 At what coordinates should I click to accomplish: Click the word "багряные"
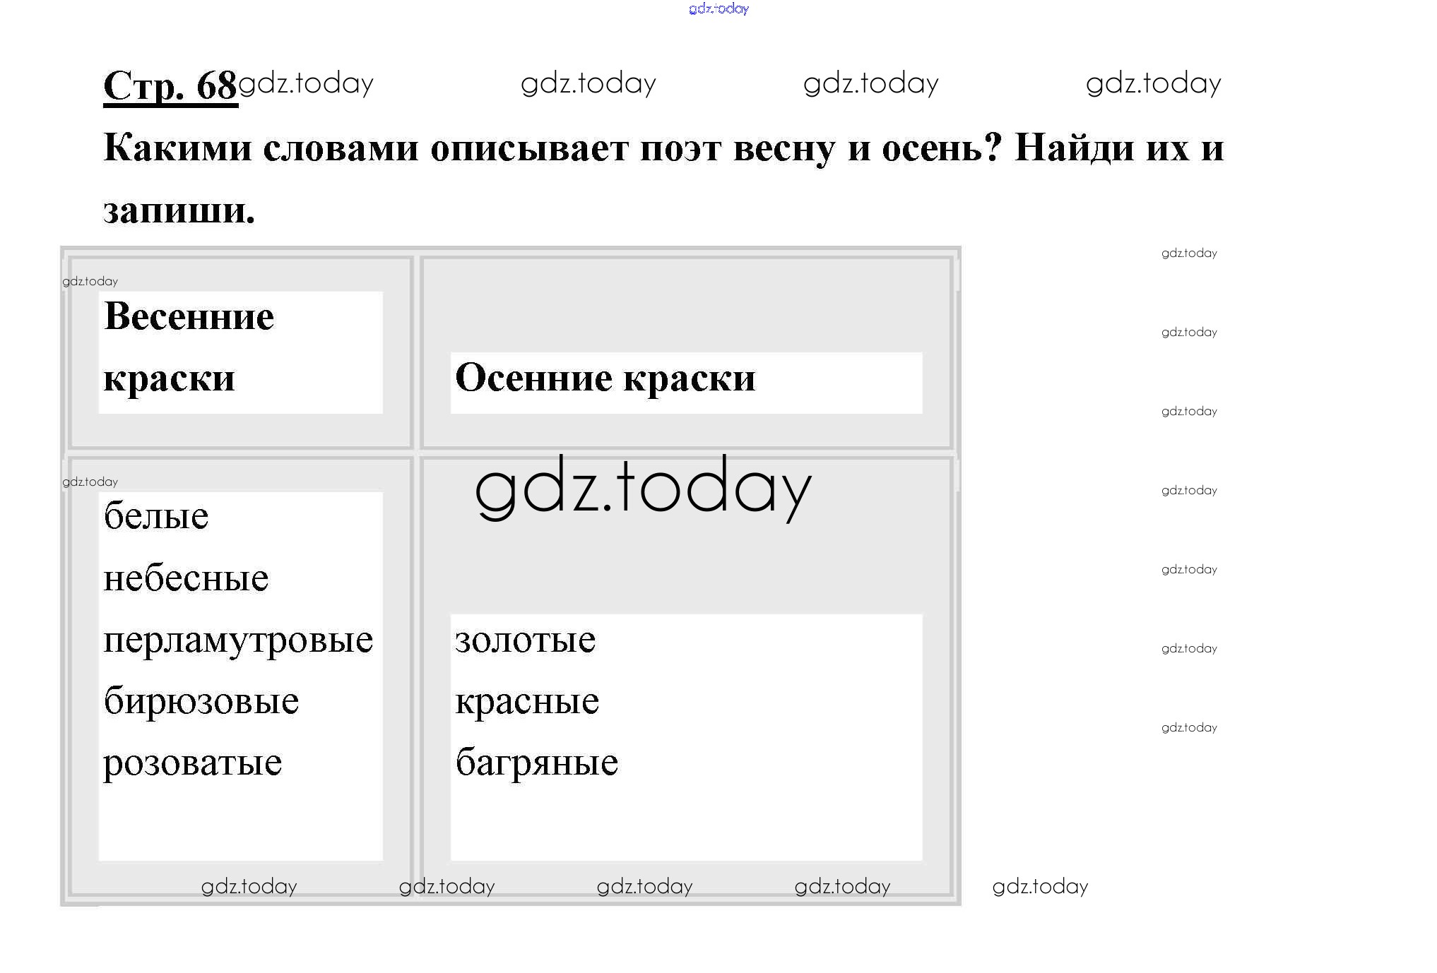pos(537,763)
